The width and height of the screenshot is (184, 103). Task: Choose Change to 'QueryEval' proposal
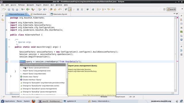[43, 89]
